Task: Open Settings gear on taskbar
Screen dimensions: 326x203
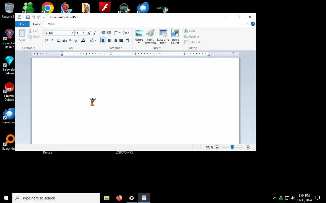Action: click(x=132, y=198)
